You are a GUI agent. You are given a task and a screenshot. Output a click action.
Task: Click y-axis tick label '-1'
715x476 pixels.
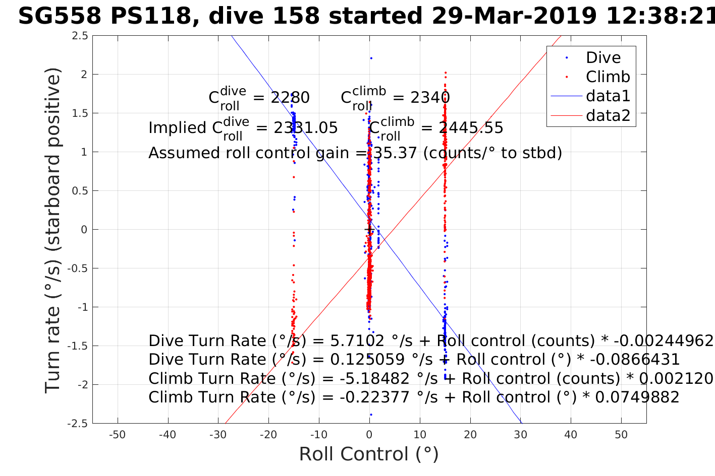[x=83, y=307]
